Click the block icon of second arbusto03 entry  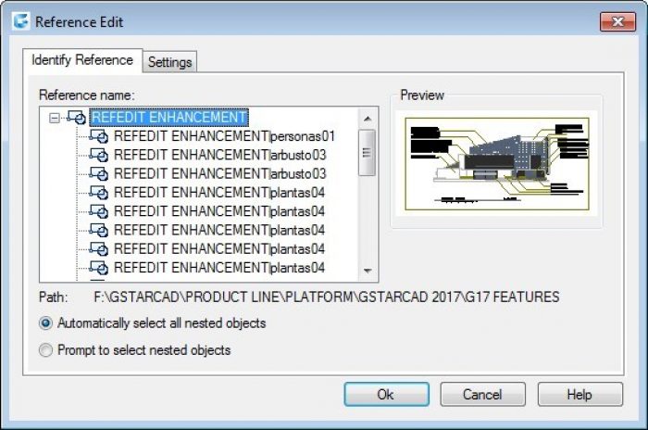pos(99,174)
